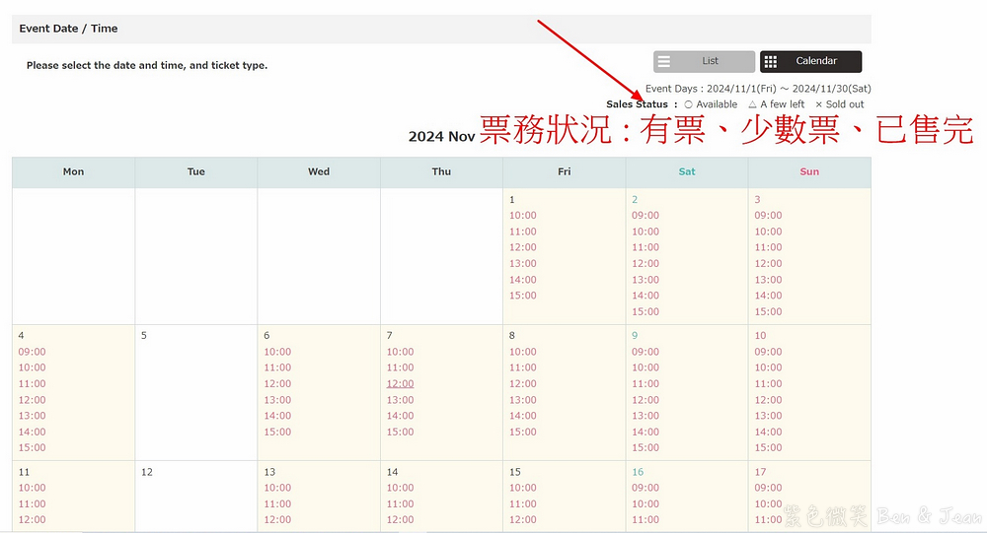Switch to Calendar view
Image resolution: width=987 pixels, height=533 pixels.
[810, 61]
